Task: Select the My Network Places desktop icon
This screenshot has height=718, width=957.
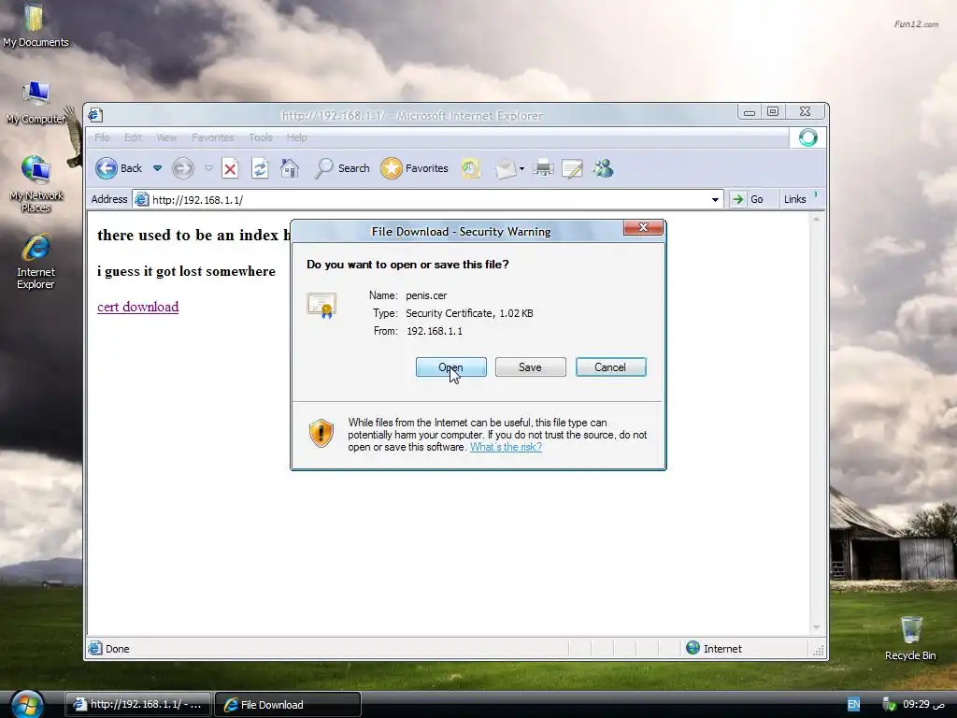Action: tap(36, 183)
